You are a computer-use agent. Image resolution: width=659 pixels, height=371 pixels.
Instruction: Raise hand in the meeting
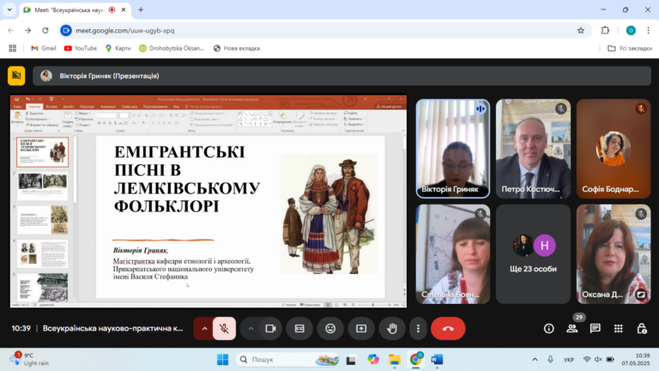[x=392, y=329]
